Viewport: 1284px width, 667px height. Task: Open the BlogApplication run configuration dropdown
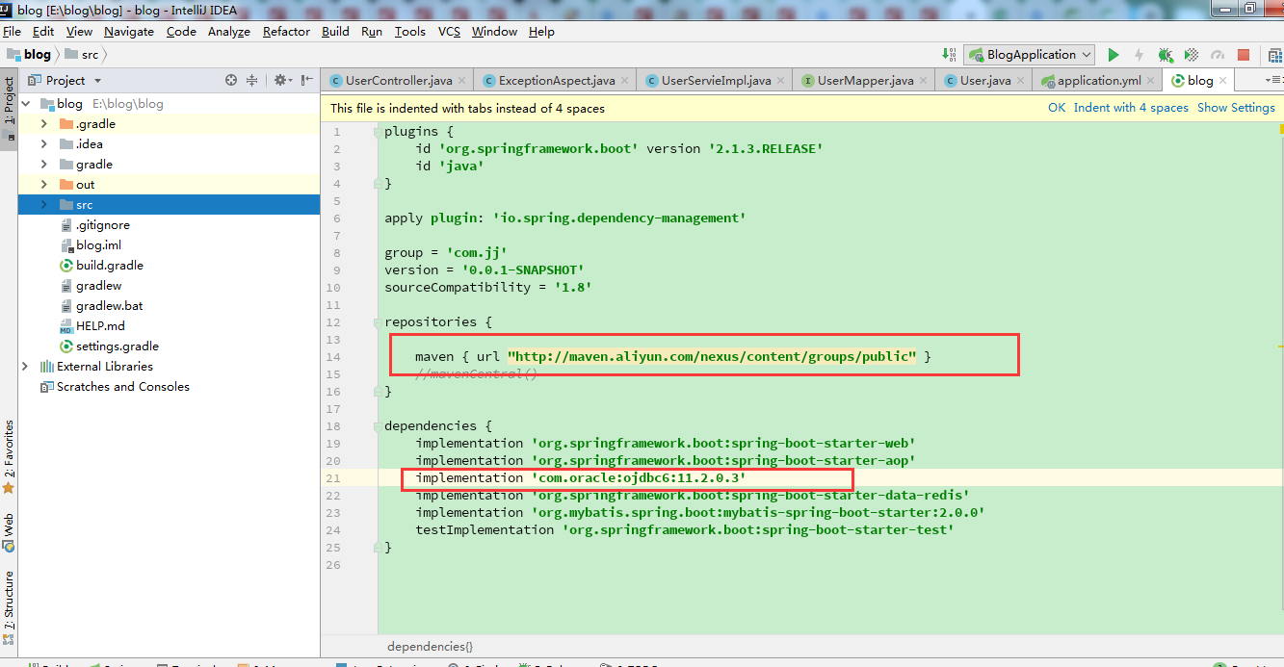[x=1029, y=55]
